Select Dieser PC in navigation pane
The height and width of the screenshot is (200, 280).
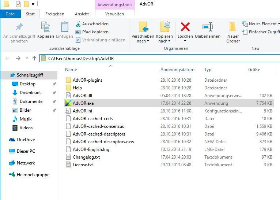click(26, 151)
